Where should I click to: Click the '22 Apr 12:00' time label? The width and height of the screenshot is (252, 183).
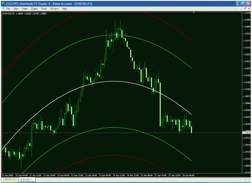[x=35, y=175]
